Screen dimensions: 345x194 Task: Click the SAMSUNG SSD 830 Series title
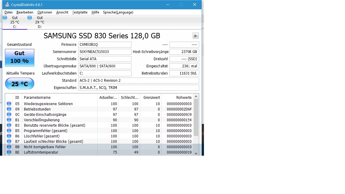tap(102, 36)
